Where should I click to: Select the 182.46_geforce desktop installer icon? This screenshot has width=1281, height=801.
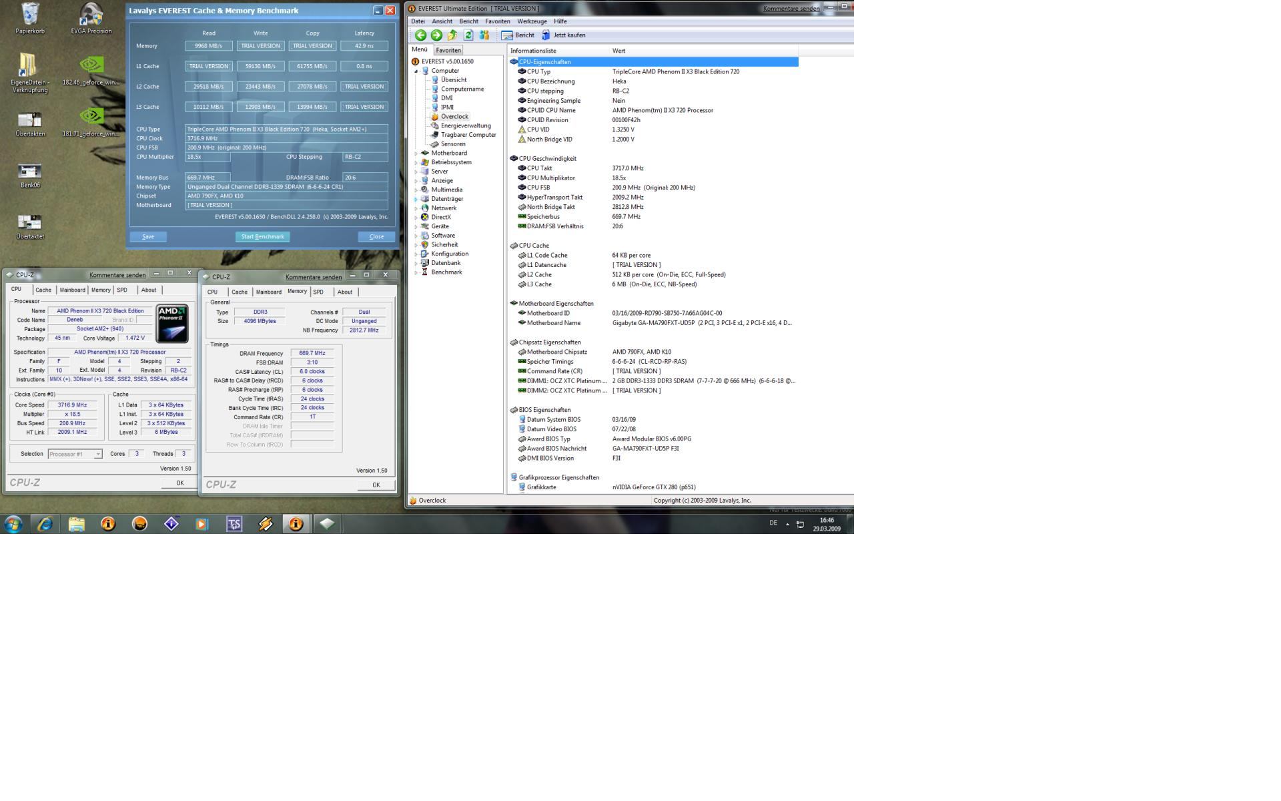pyautogui.click(x=91, y=71)
